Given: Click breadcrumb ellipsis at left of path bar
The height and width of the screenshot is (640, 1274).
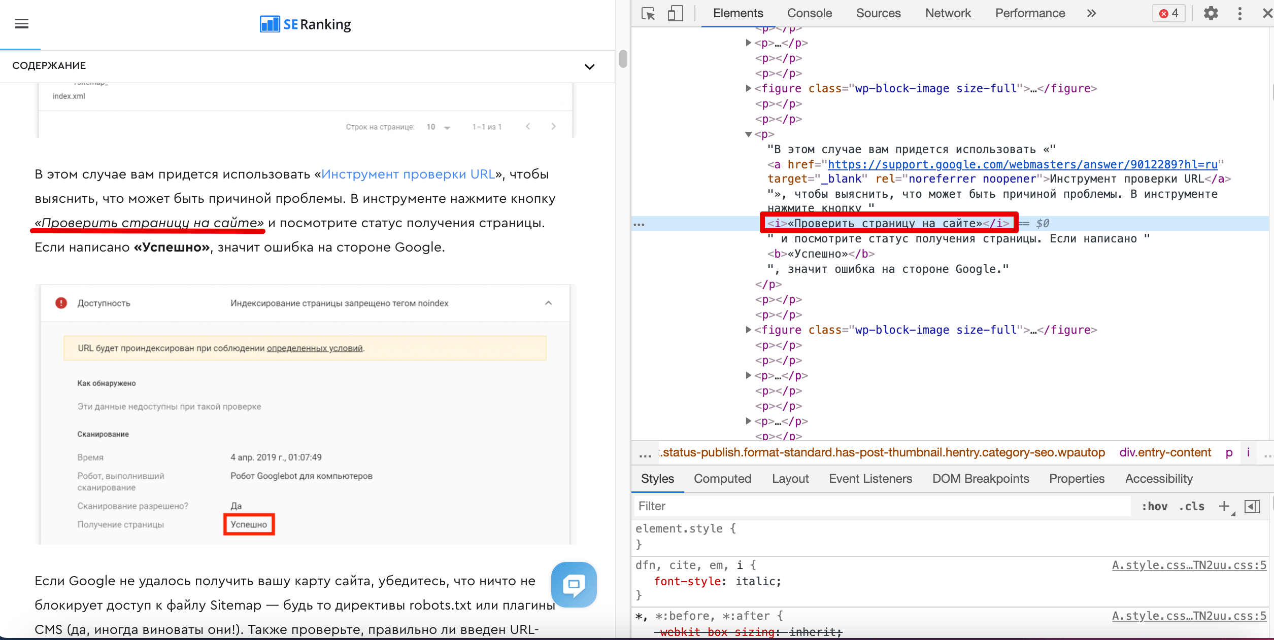Looking at the screenshot, I should point(645,453).
